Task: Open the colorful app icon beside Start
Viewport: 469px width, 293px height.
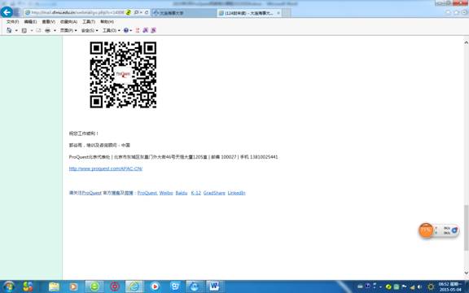Action: [x=28, y=286]
